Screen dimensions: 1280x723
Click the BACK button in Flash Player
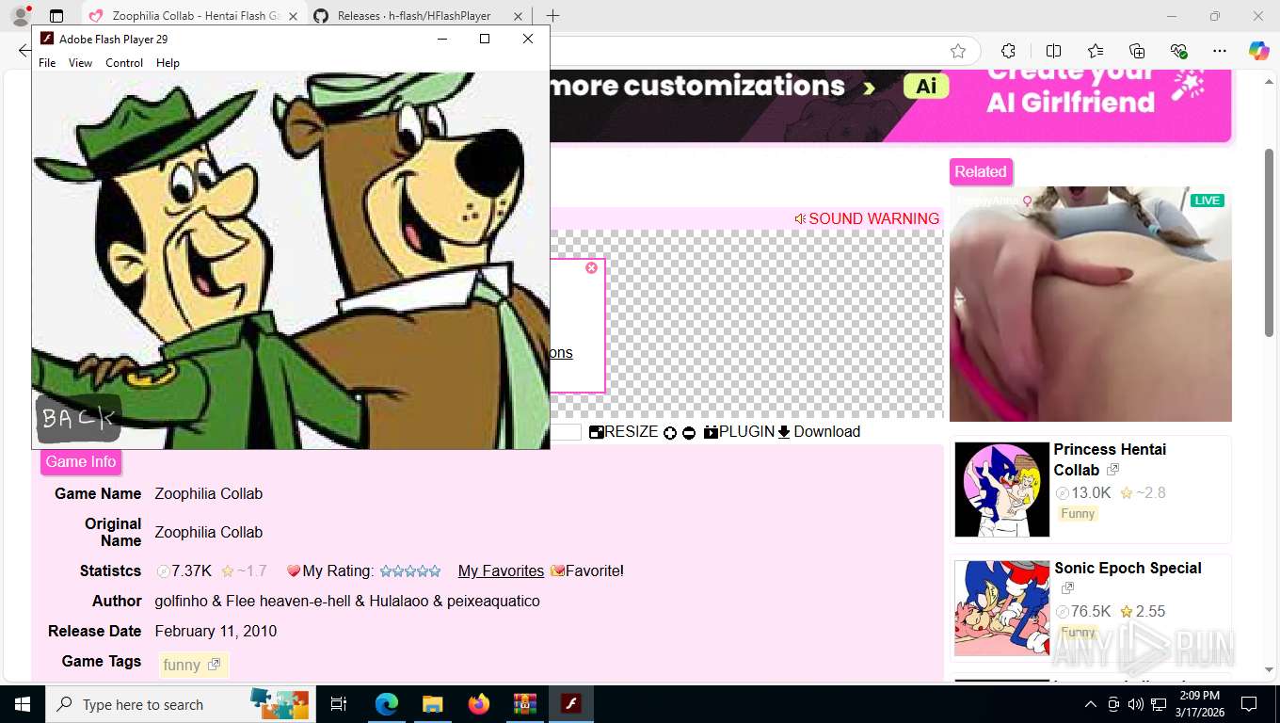[x=78, y=418]
